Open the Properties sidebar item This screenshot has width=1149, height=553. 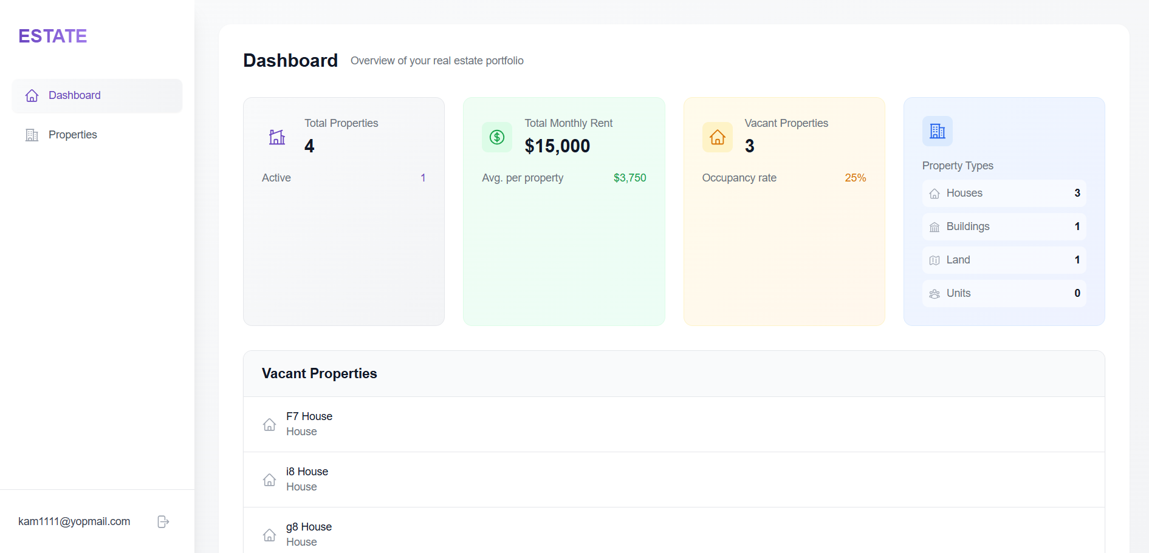pos(97,135)
